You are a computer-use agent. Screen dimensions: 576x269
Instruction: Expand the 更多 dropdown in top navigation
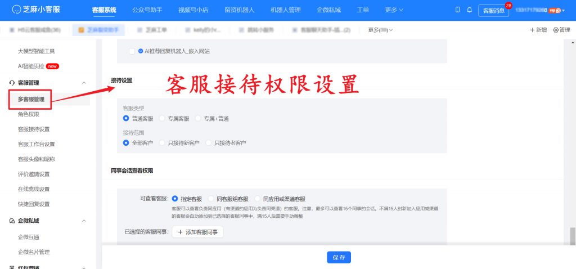coord(394,10)
